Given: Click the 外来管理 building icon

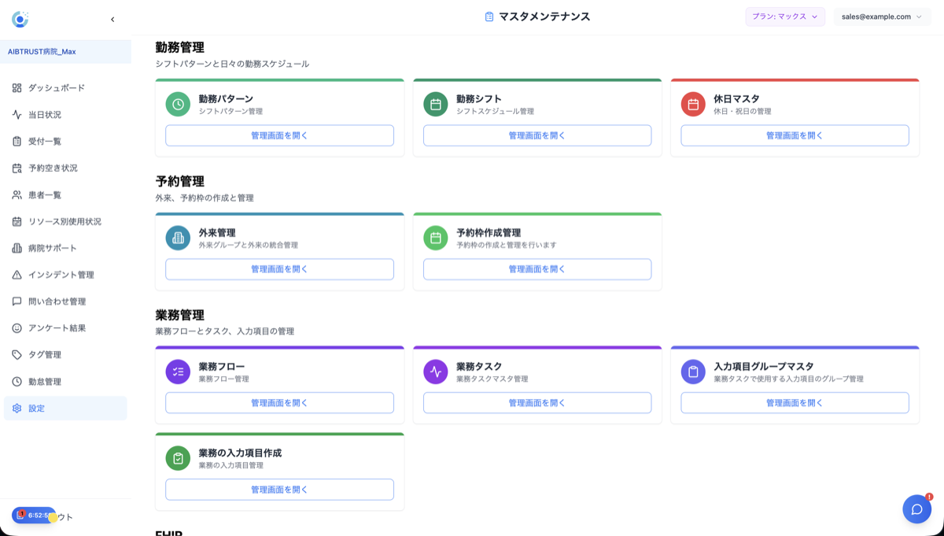Looking at the screenshot, I should (177, 237).
